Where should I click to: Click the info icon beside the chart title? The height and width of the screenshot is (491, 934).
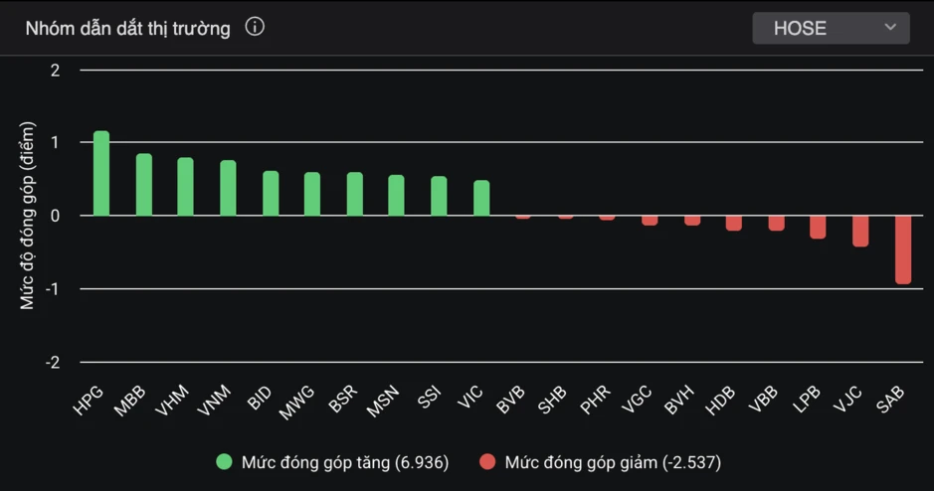(255, 28)
